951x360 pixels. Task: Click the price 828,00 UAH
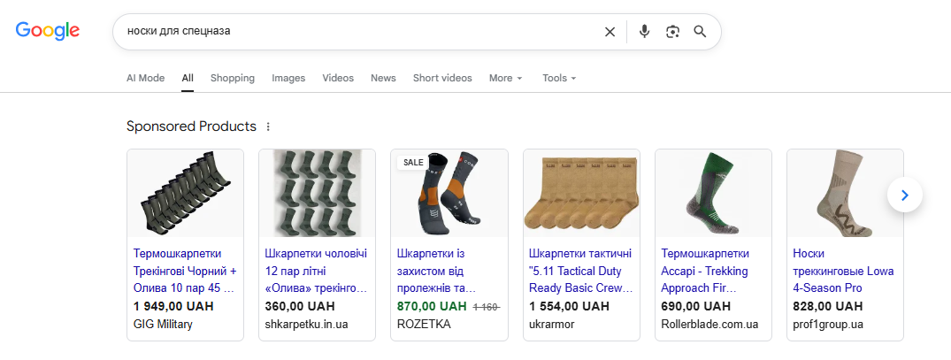click(x=828, y=306)
